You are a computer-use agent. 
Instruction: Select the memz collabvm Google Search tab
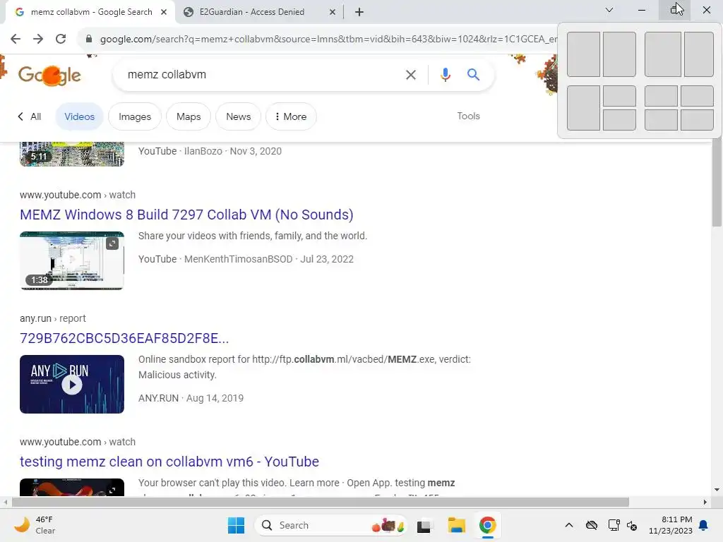[90, 12]
